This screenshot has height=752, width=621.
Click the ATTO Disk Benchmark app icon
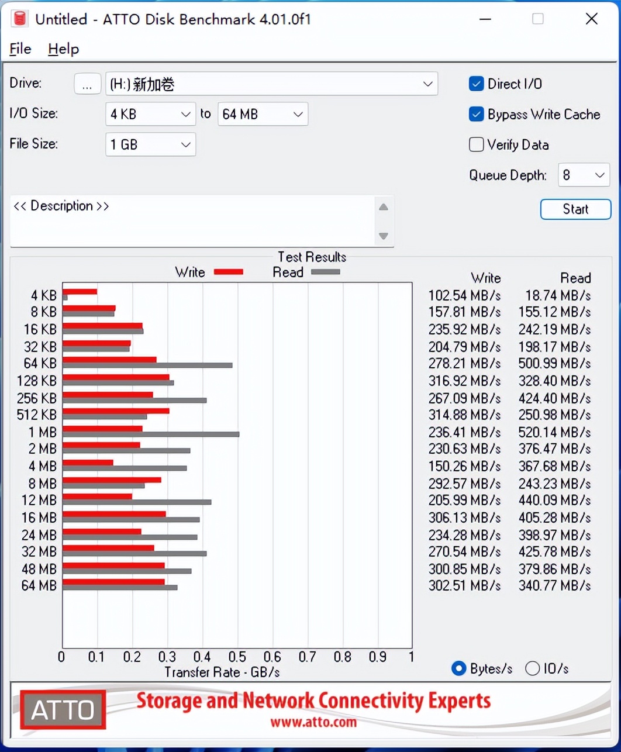point(20,19)
